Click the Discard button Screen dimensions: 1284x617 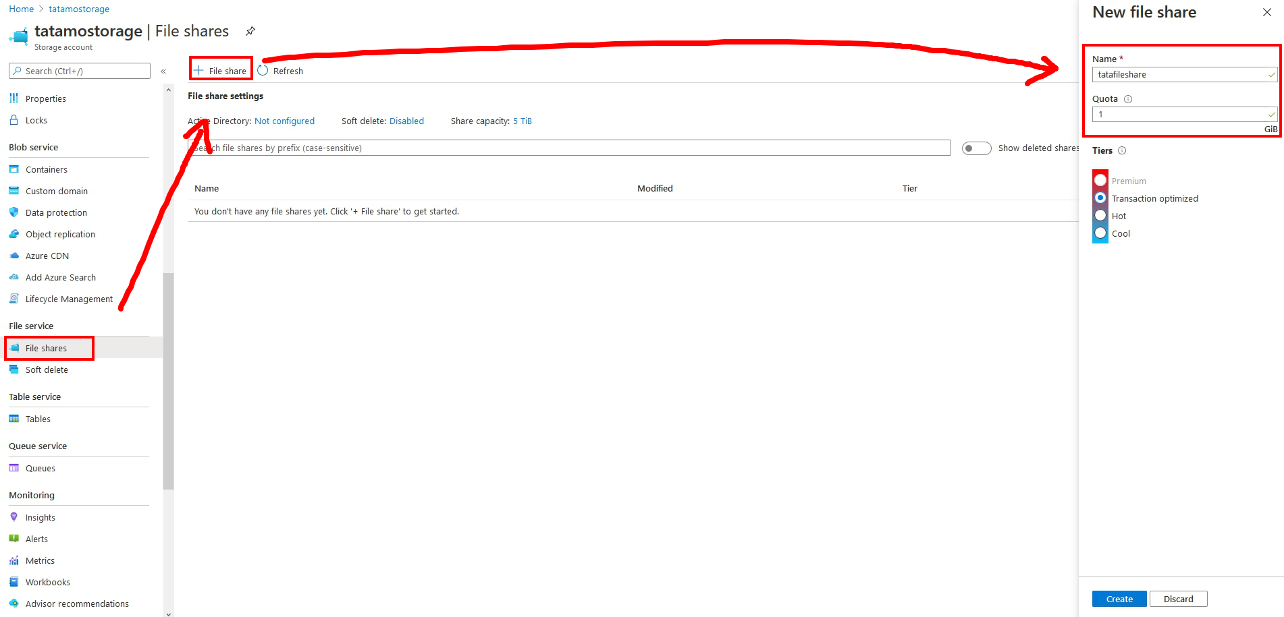(1179, 599)
